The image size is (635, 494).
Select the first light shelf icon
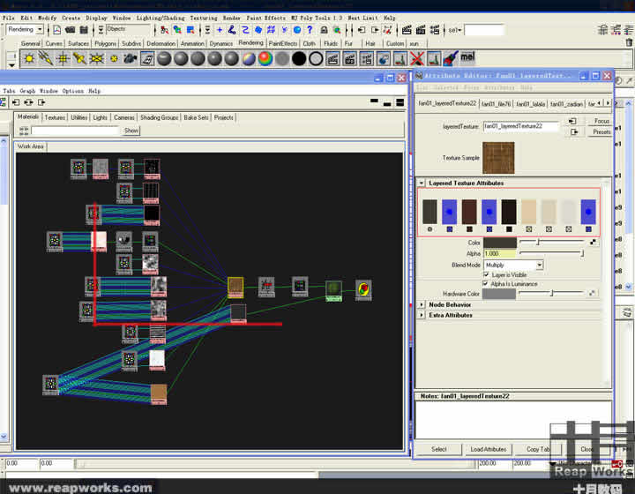[29, 58]
